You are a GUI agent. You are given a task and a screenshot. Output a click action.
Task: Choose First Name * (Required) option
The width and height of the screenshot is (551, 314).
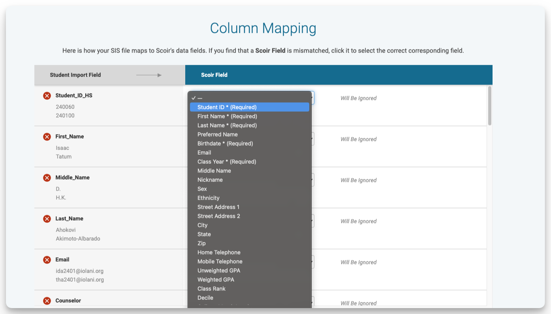coord(250,116)
